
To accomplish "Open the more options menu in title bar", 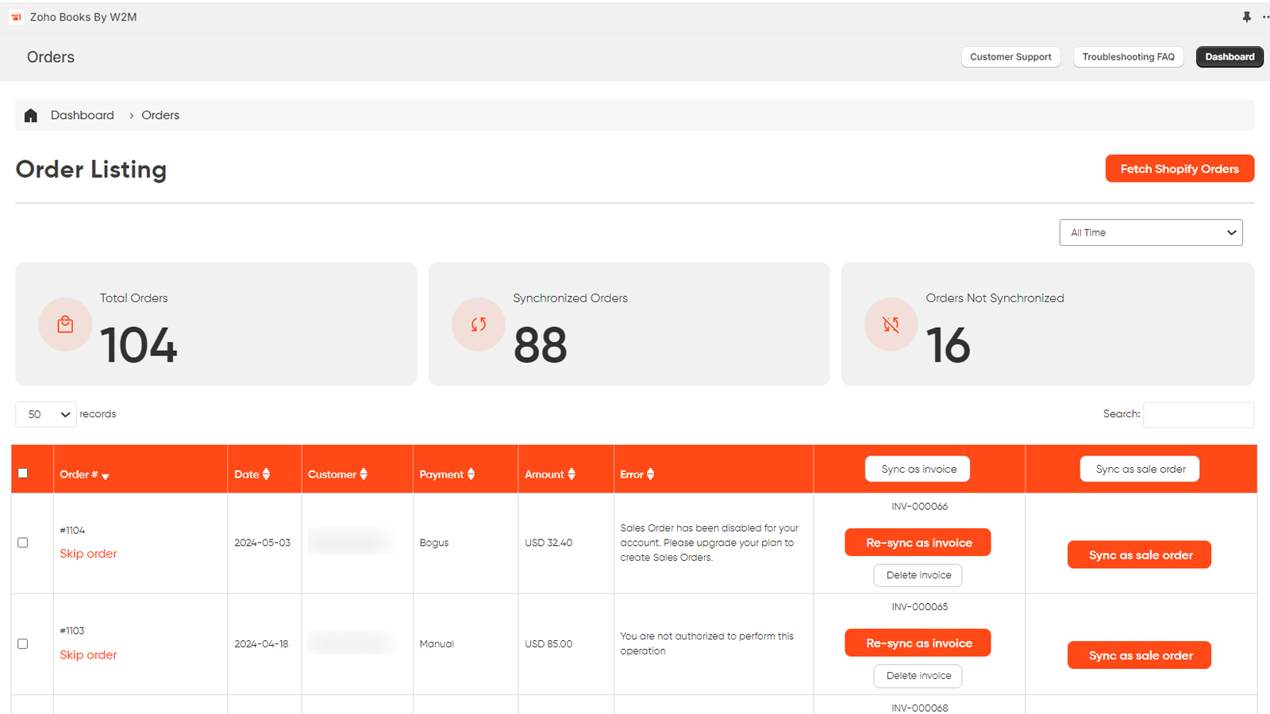I will (x=1264, y=17).
